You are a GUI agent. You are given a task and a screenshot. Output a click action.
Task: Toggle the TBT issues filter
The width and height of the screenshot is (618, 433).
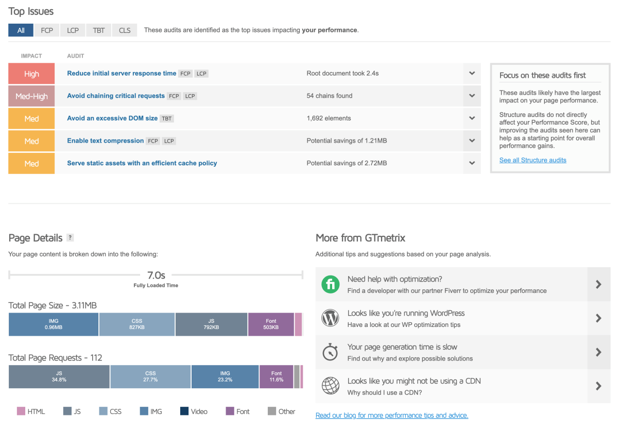[98, 30]
